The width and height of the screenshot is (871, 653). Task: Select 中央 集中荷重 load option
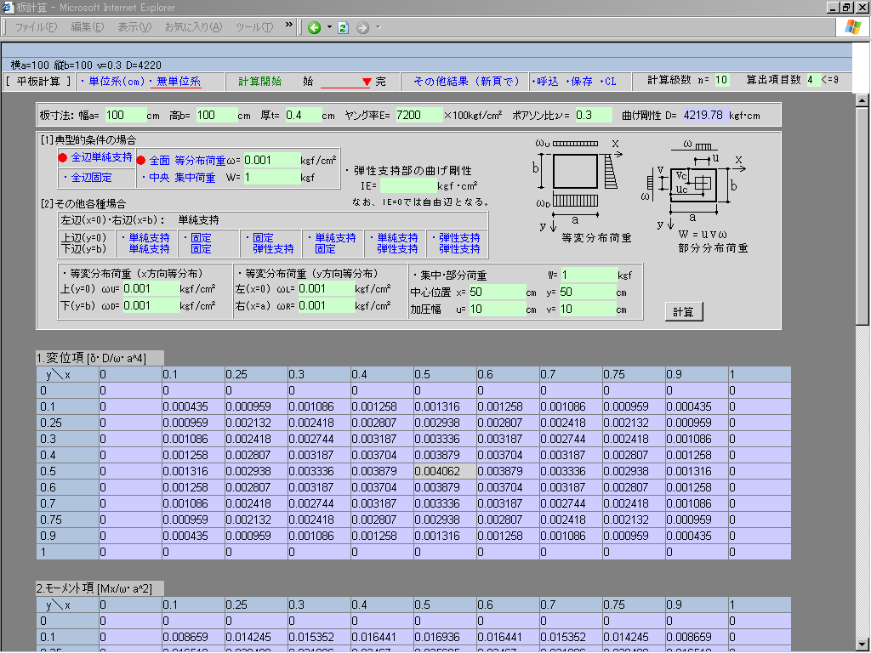183,178
